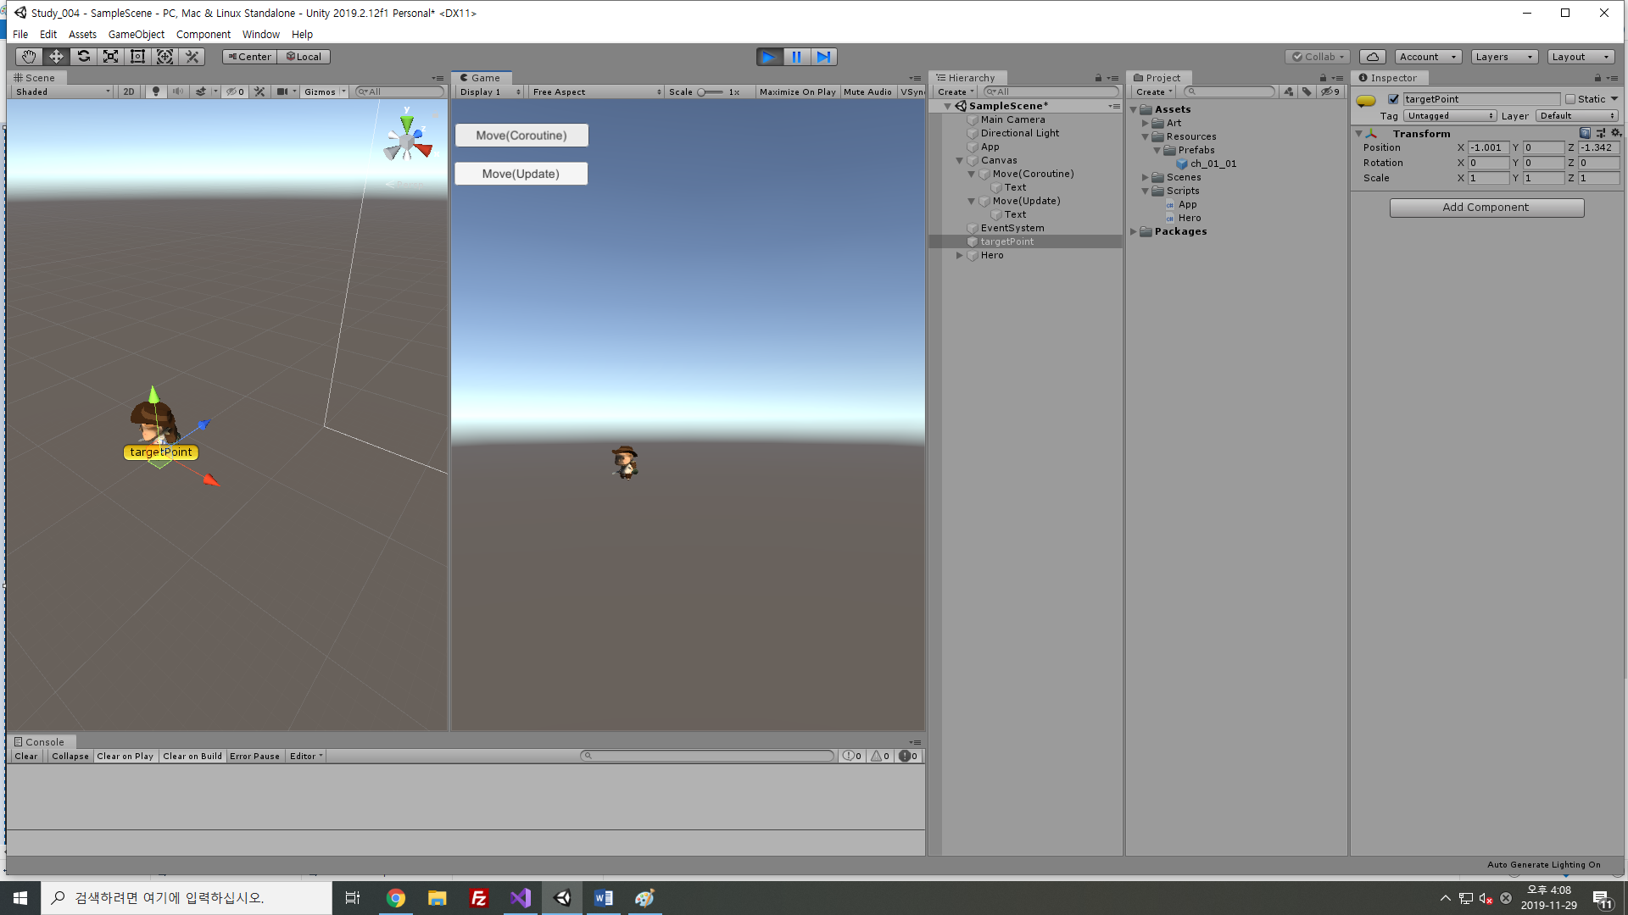Viewport: 1628px width, 915px height.
Task: Expand the Hero object in Hierarchy
Action: [x=959, y=255]
